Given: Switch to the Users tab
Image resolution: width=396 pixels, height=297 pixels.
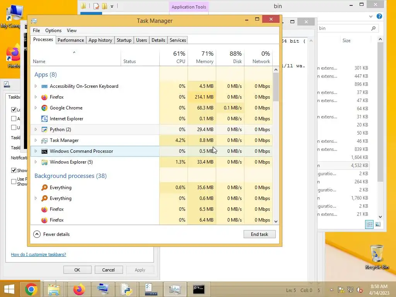Looking at the screenshot, I should pyautogui.click(x=142, y=40).
